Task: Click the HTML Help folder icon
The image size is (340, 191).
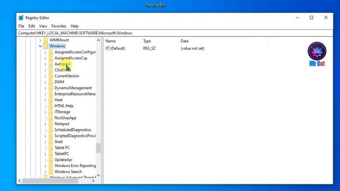Action: (51, 106)
